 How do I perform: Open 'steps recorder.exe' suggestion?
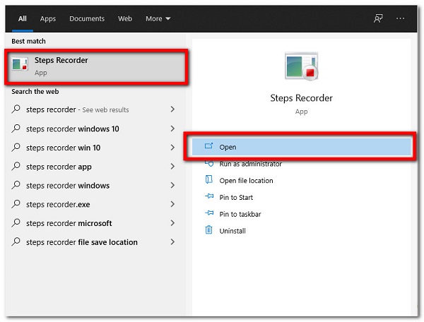(x=93, y=204)
